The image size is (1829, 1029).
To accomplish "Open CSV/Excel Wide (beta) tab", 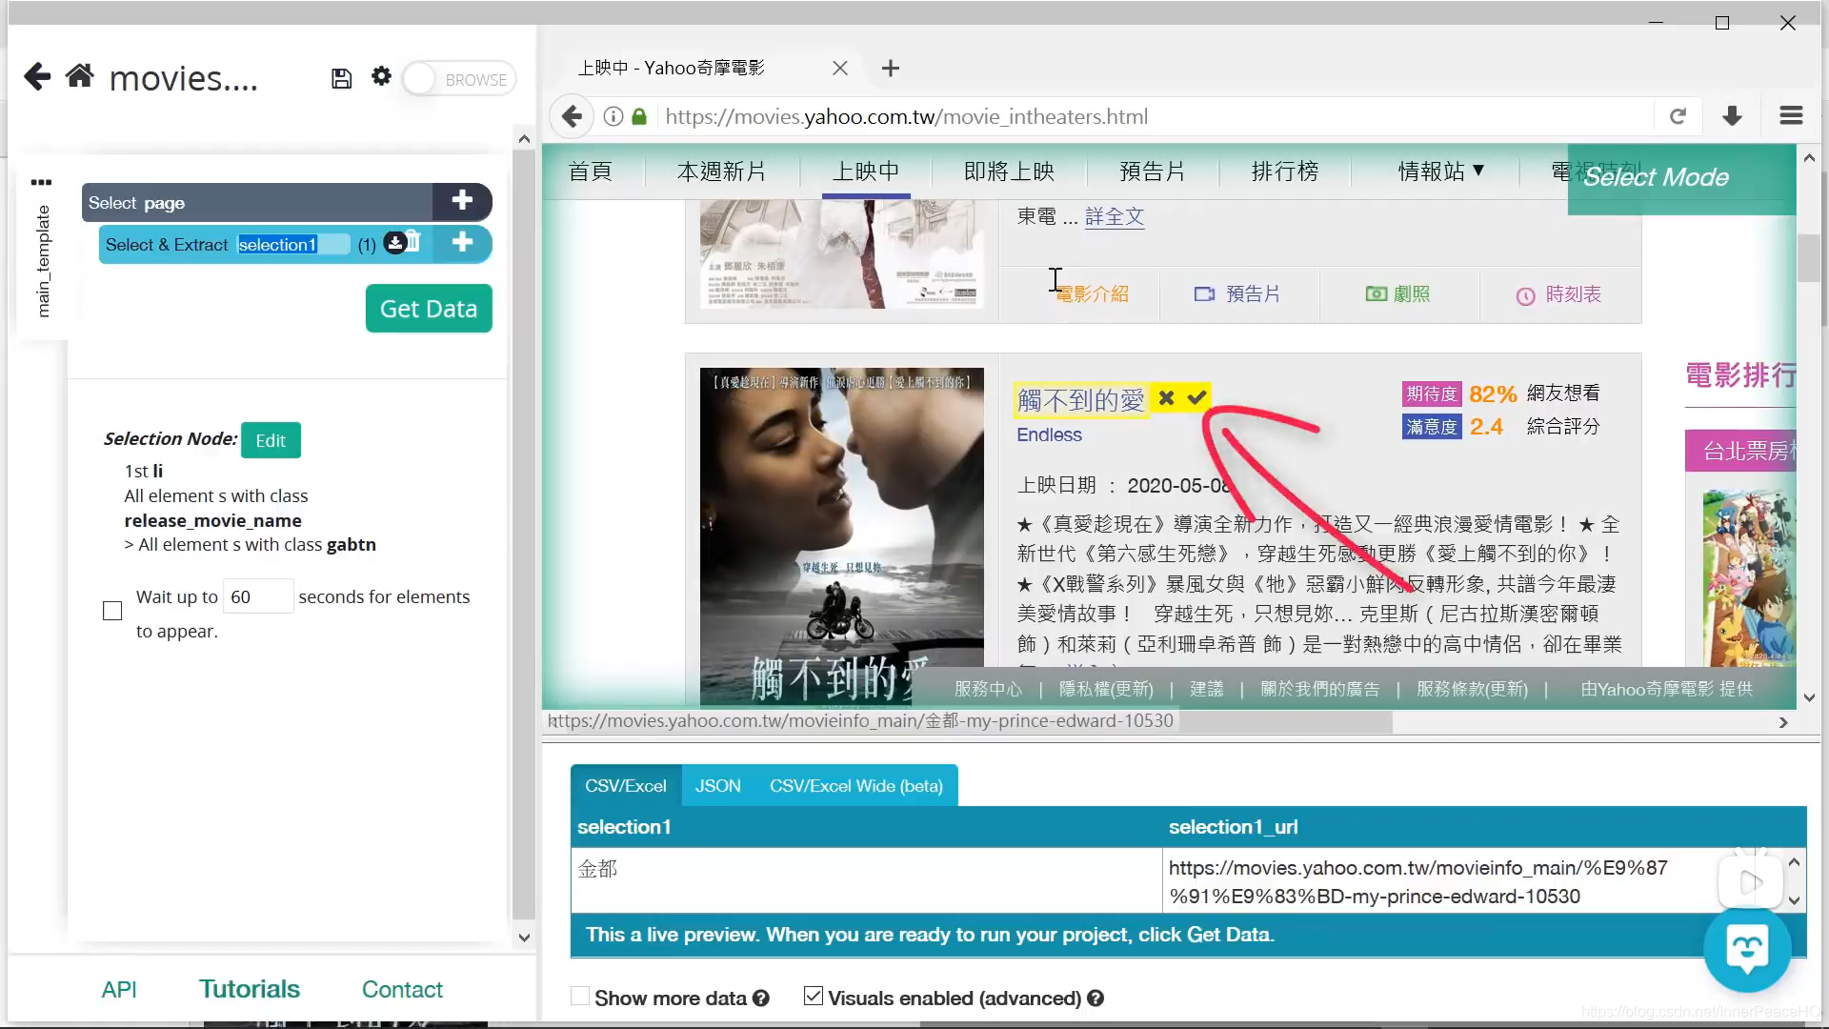I will click(855, 786).
